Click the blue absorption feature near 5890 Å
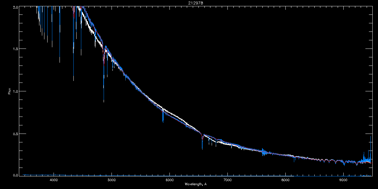This screenshot has width=378, height=189. pyautogui.click(x=163, y=115)
